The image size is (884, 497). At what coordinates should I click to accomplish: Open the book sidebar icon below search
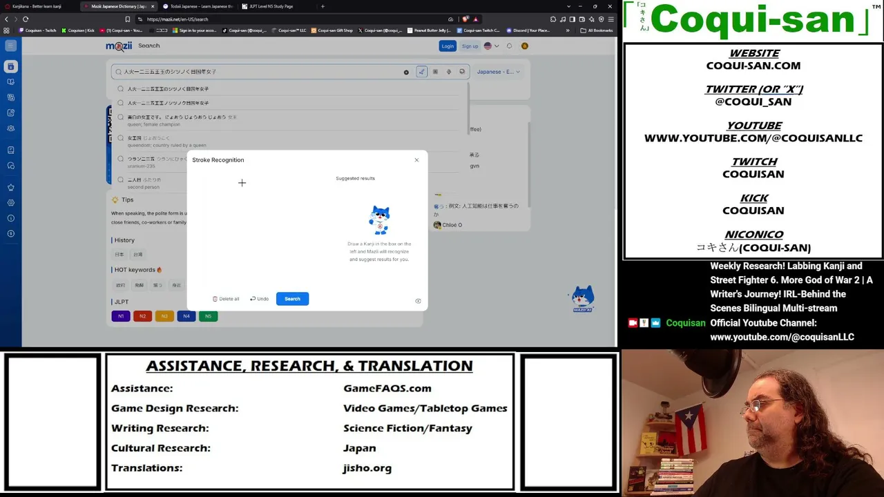(x=10, y=81)
